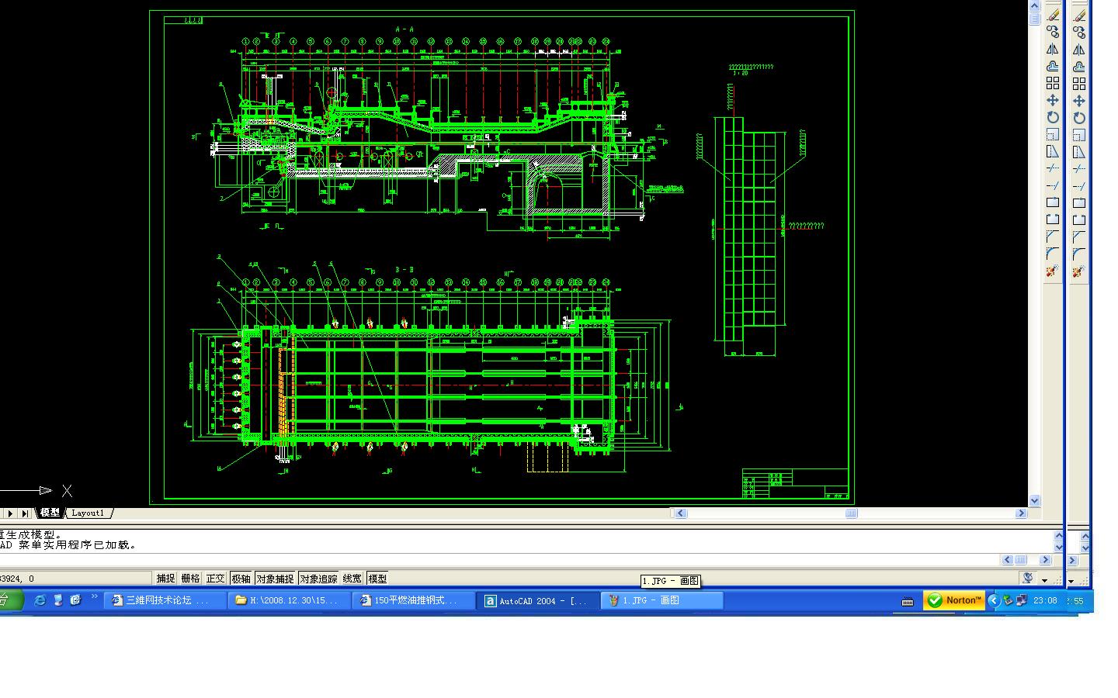Click command line scrollbar right arrow
Screen dimensions: 1118x698
pos(1045,560)
